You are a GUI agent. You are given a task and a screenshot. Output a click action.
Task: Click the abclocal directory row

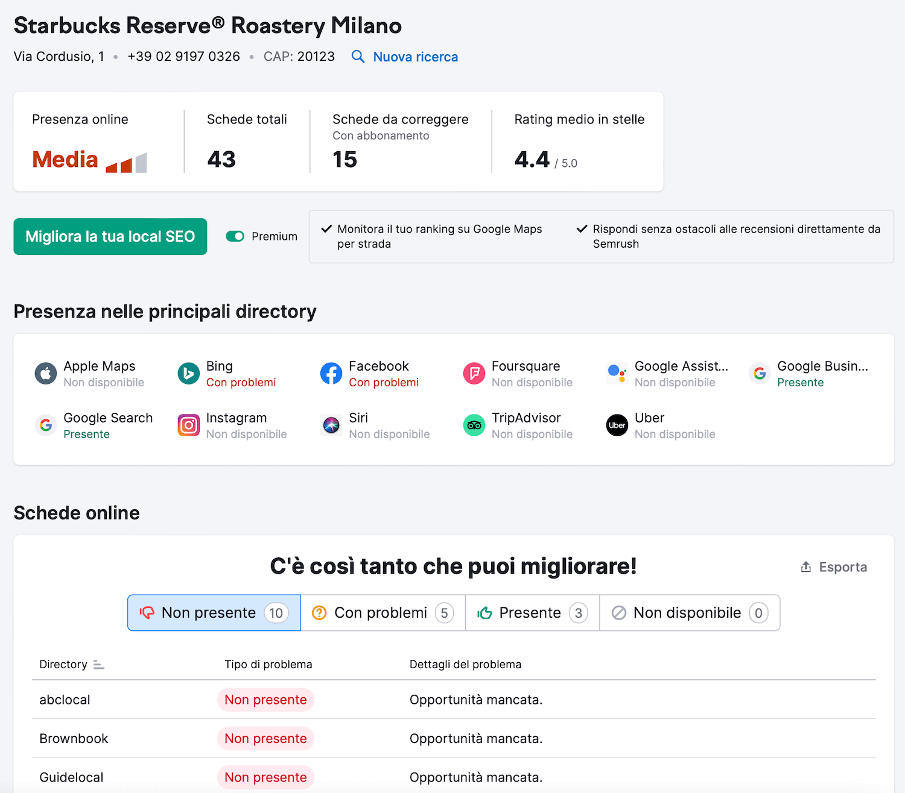(x=454, y=700)
